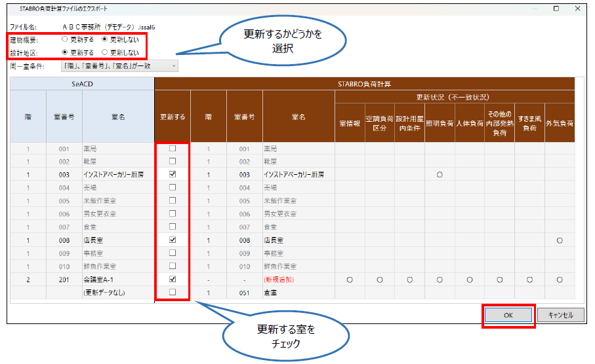Image resolution: width=595 pixels, height=364 pixels.
Task: Open the 同一室条件 dropdown
Action: 119,65
